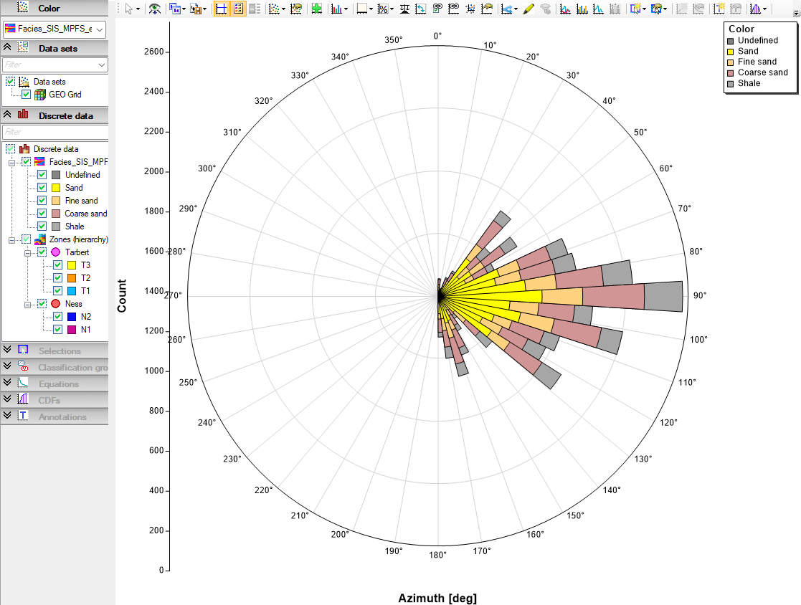The image size is (801, 605).
Task: Collapse the Tarbert zone tree node
Action: [27, 253]
